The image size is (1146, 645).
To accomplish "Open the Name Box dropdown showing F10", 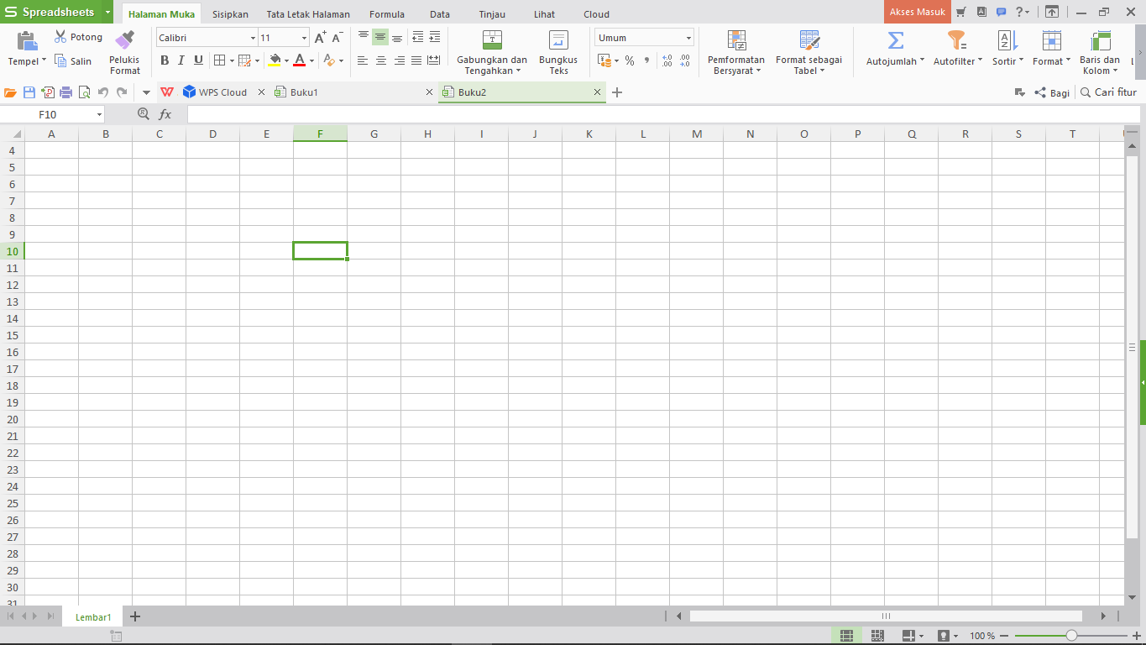I will coord(99,114).
